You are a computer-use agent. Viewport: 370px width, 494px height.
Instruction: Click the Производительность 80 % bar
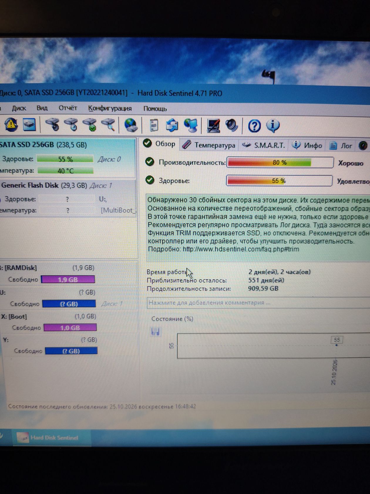click(280, 163)
